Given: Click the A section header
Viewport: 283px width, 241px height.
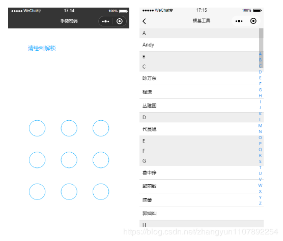Looking at the screenshot, I should tap(199, 33).
